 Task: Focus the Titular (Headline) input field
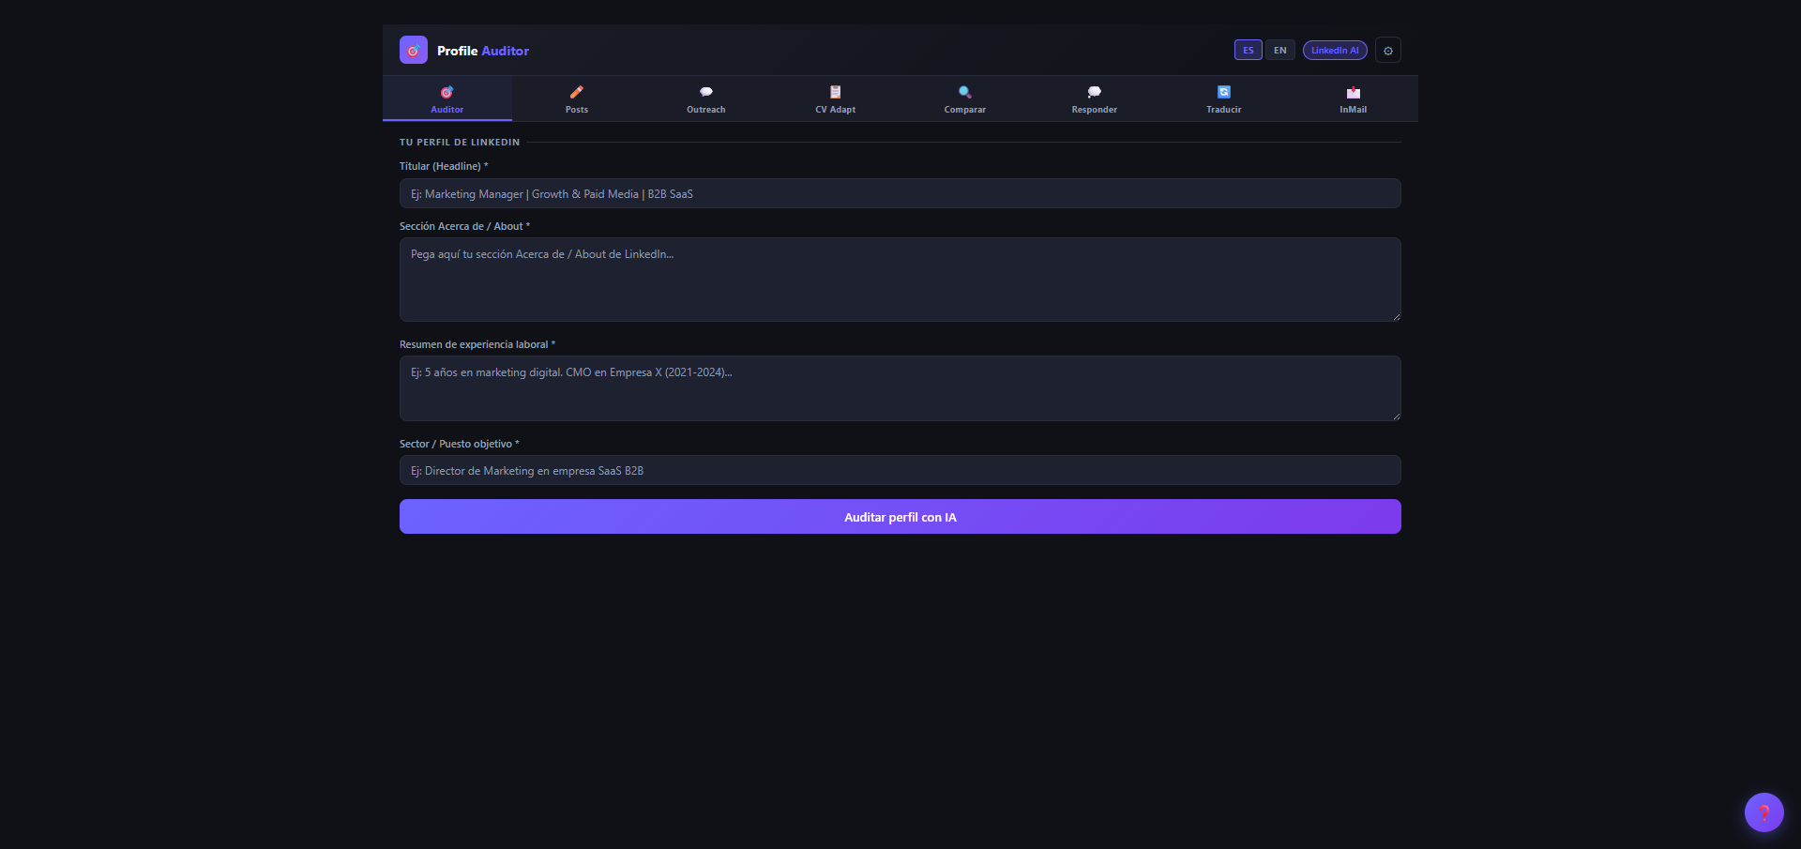tap(900, 193)
